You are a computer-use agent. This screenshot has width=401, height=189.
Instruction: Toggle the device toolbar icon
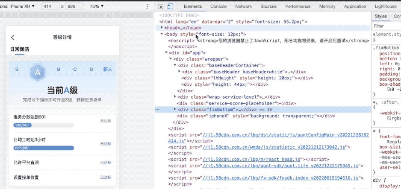(170, 6)
